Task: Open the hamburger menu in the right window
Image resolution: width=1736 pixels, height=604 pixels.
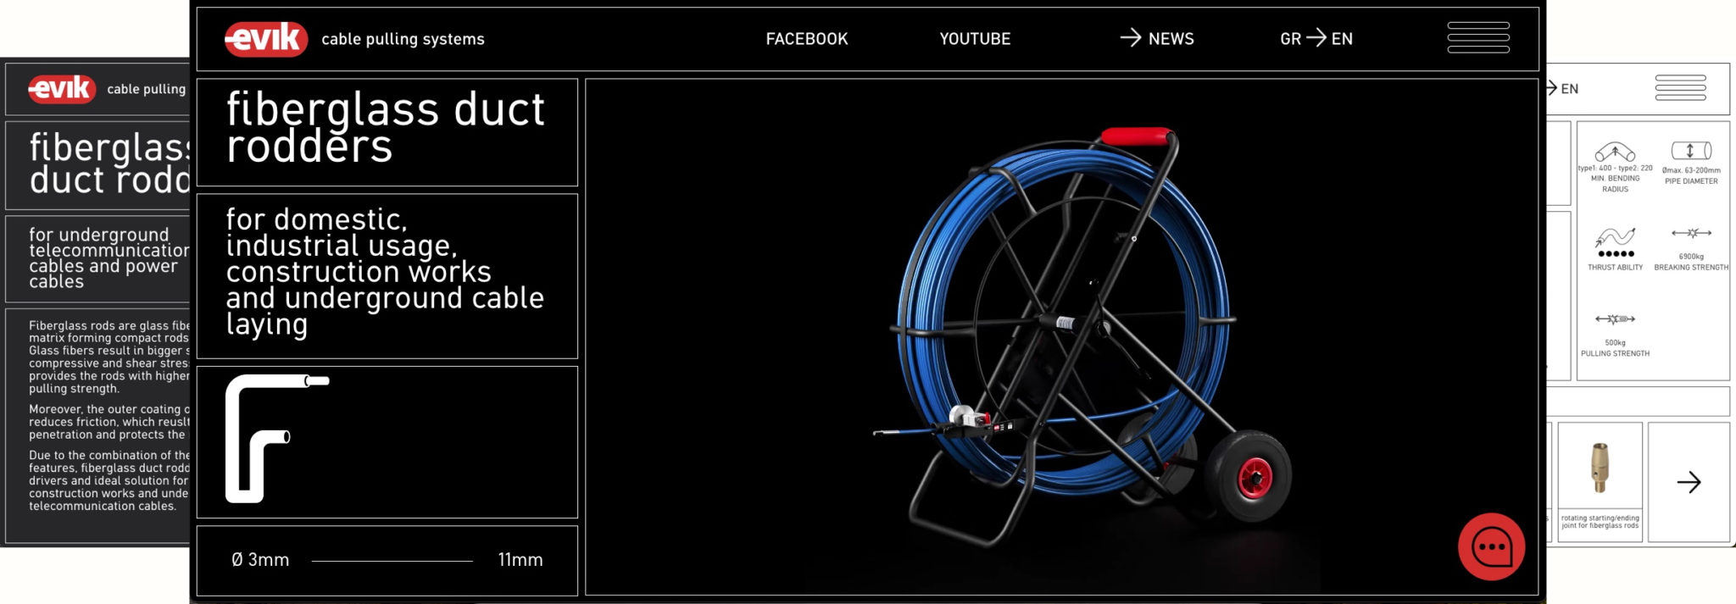Action: (x=1680, y=88)
